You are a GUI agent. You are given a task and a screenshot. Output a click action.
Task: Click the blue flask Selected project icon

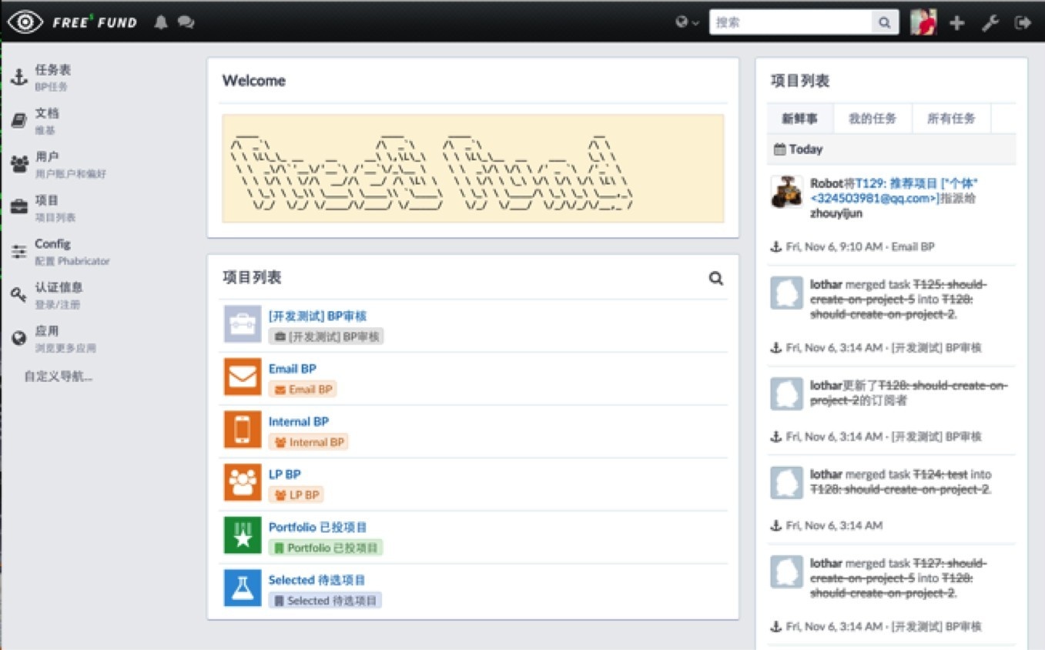point(243,588)
